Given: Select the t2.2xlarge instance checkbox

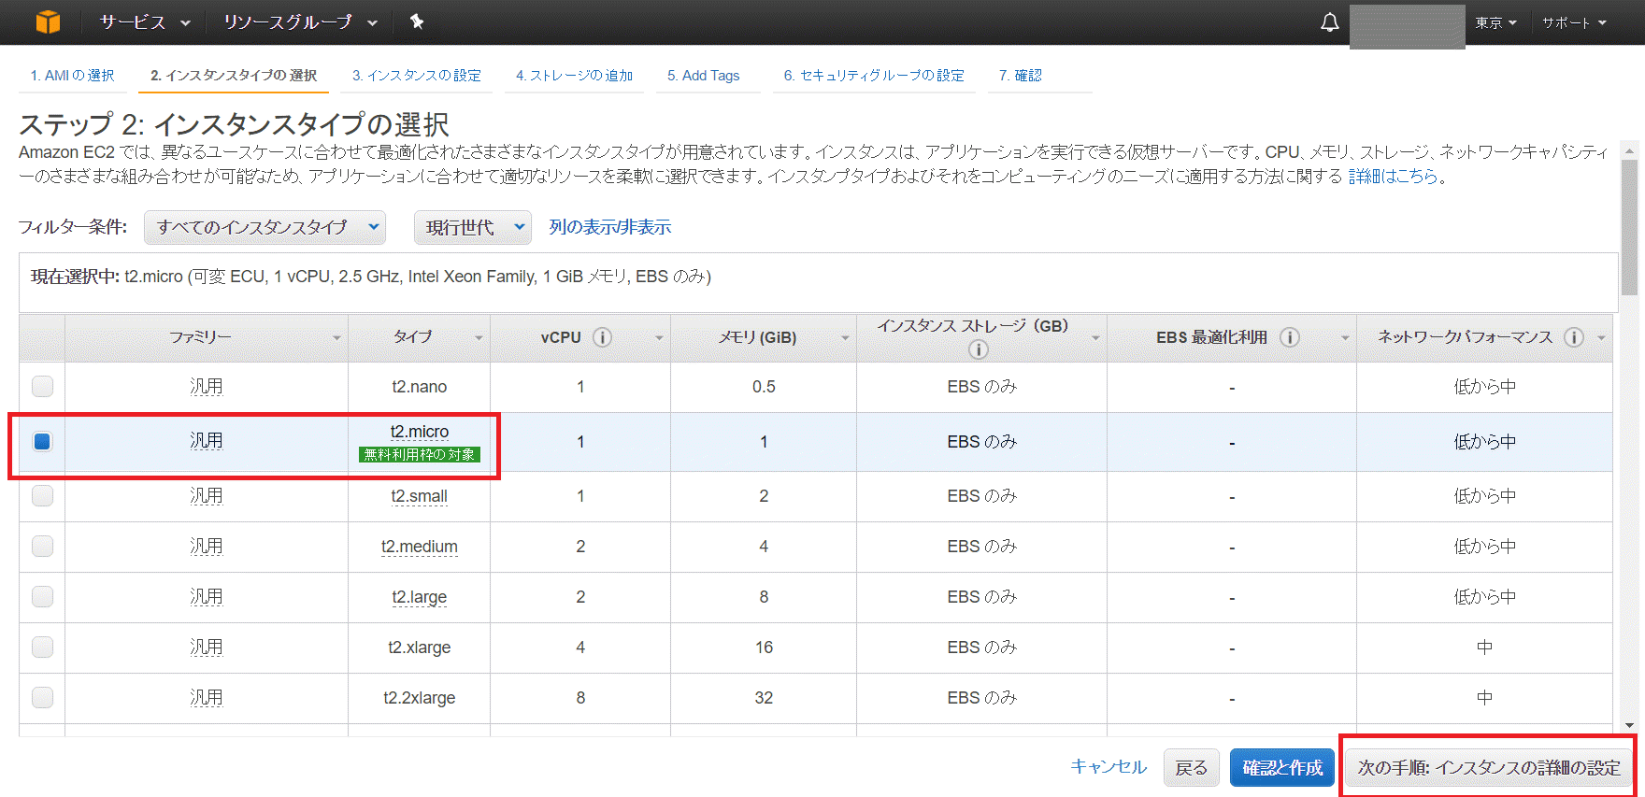Looking at the screenshot, I should pos(42,697).
